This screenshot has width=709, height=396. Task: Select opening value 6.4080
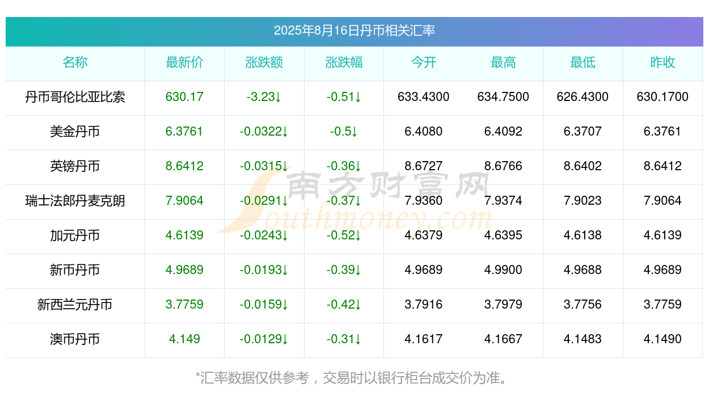pyautogui.click(x=424, y=132)
